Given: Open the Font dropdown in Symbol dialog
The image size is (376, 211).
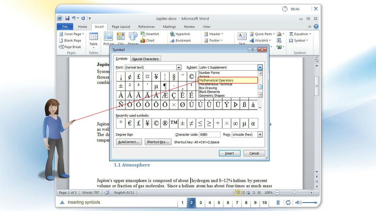Looking at the screenshot, I should 179,67.
